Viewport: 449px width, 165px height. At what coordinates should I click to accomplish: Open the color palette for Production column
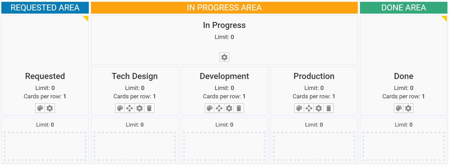pos(299,108)
